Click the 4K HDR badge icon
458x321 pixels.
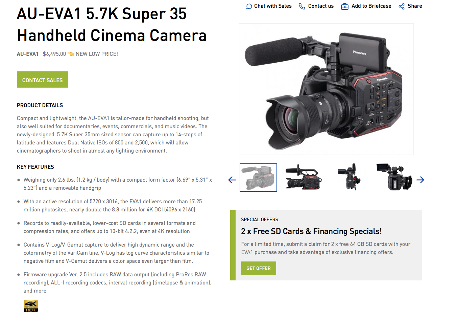[31, 306]
